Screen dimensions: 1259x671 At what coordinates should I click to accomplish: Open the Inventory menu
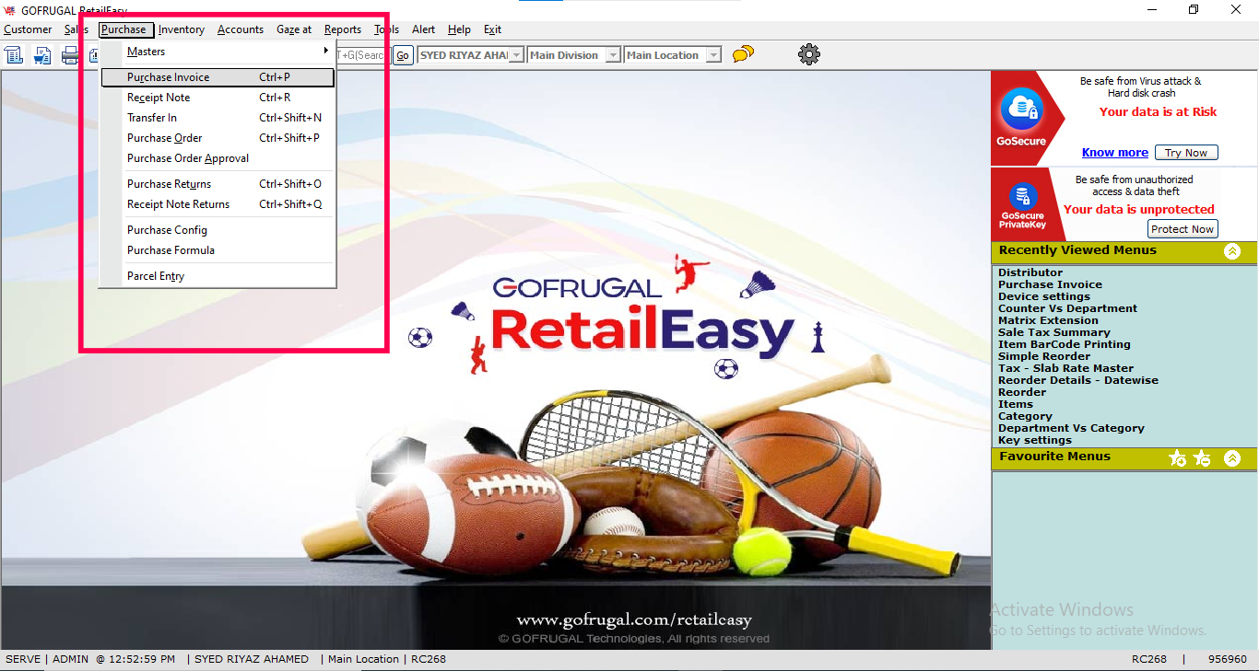click(182, 29)
